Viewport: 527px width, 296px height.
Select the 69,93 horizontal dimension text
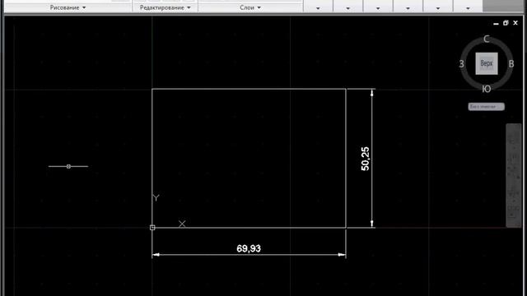[249, 248]
